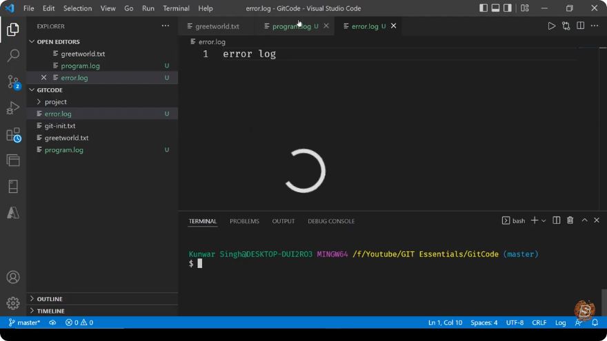607x341 pixels.
Task: Open the new terminal launch profile dropdown
Action: [544, 220]
